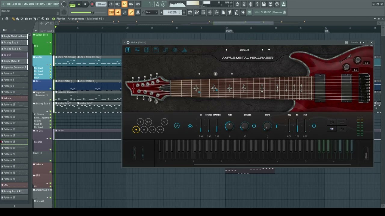Open the plugin window wrapper gear icon
Image resolution: width=385 pixels, height=216 pixels.
click(128, 43)
